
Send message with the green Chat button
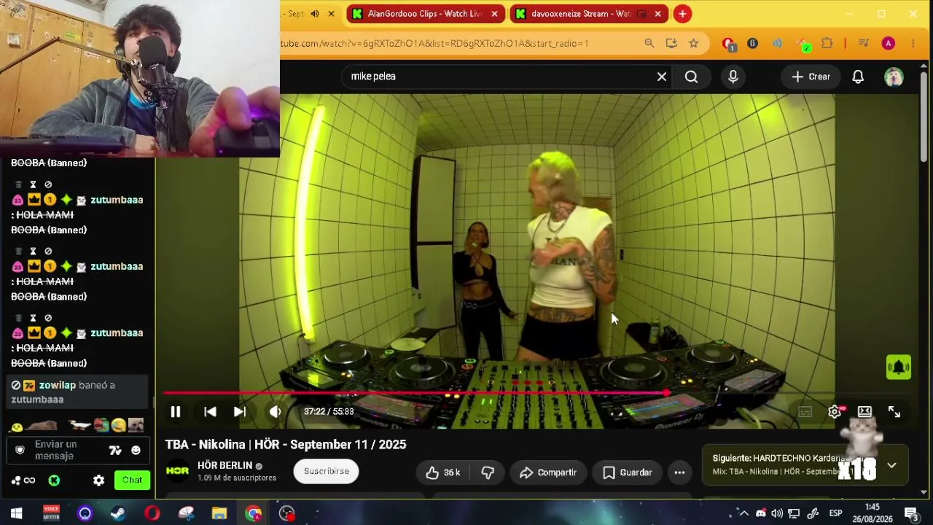pyautogui.click(x=132, y=480)
